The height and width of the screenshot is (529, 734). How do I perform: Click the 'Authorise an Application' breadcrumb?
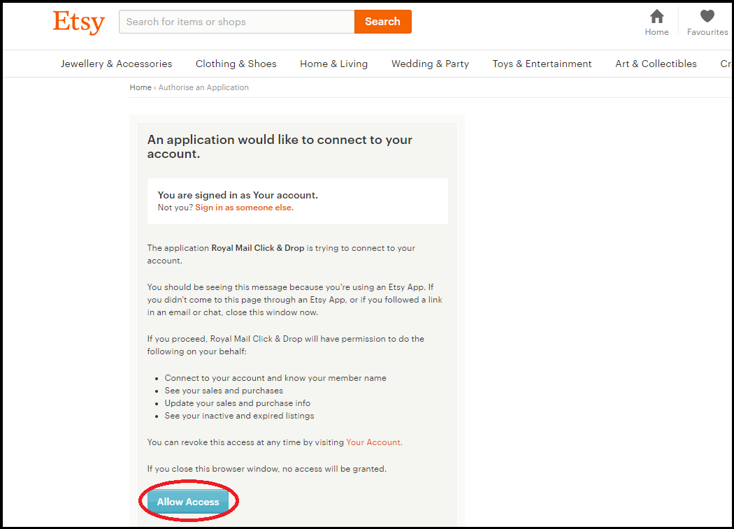pyautogui.click(x=203, y=87)
